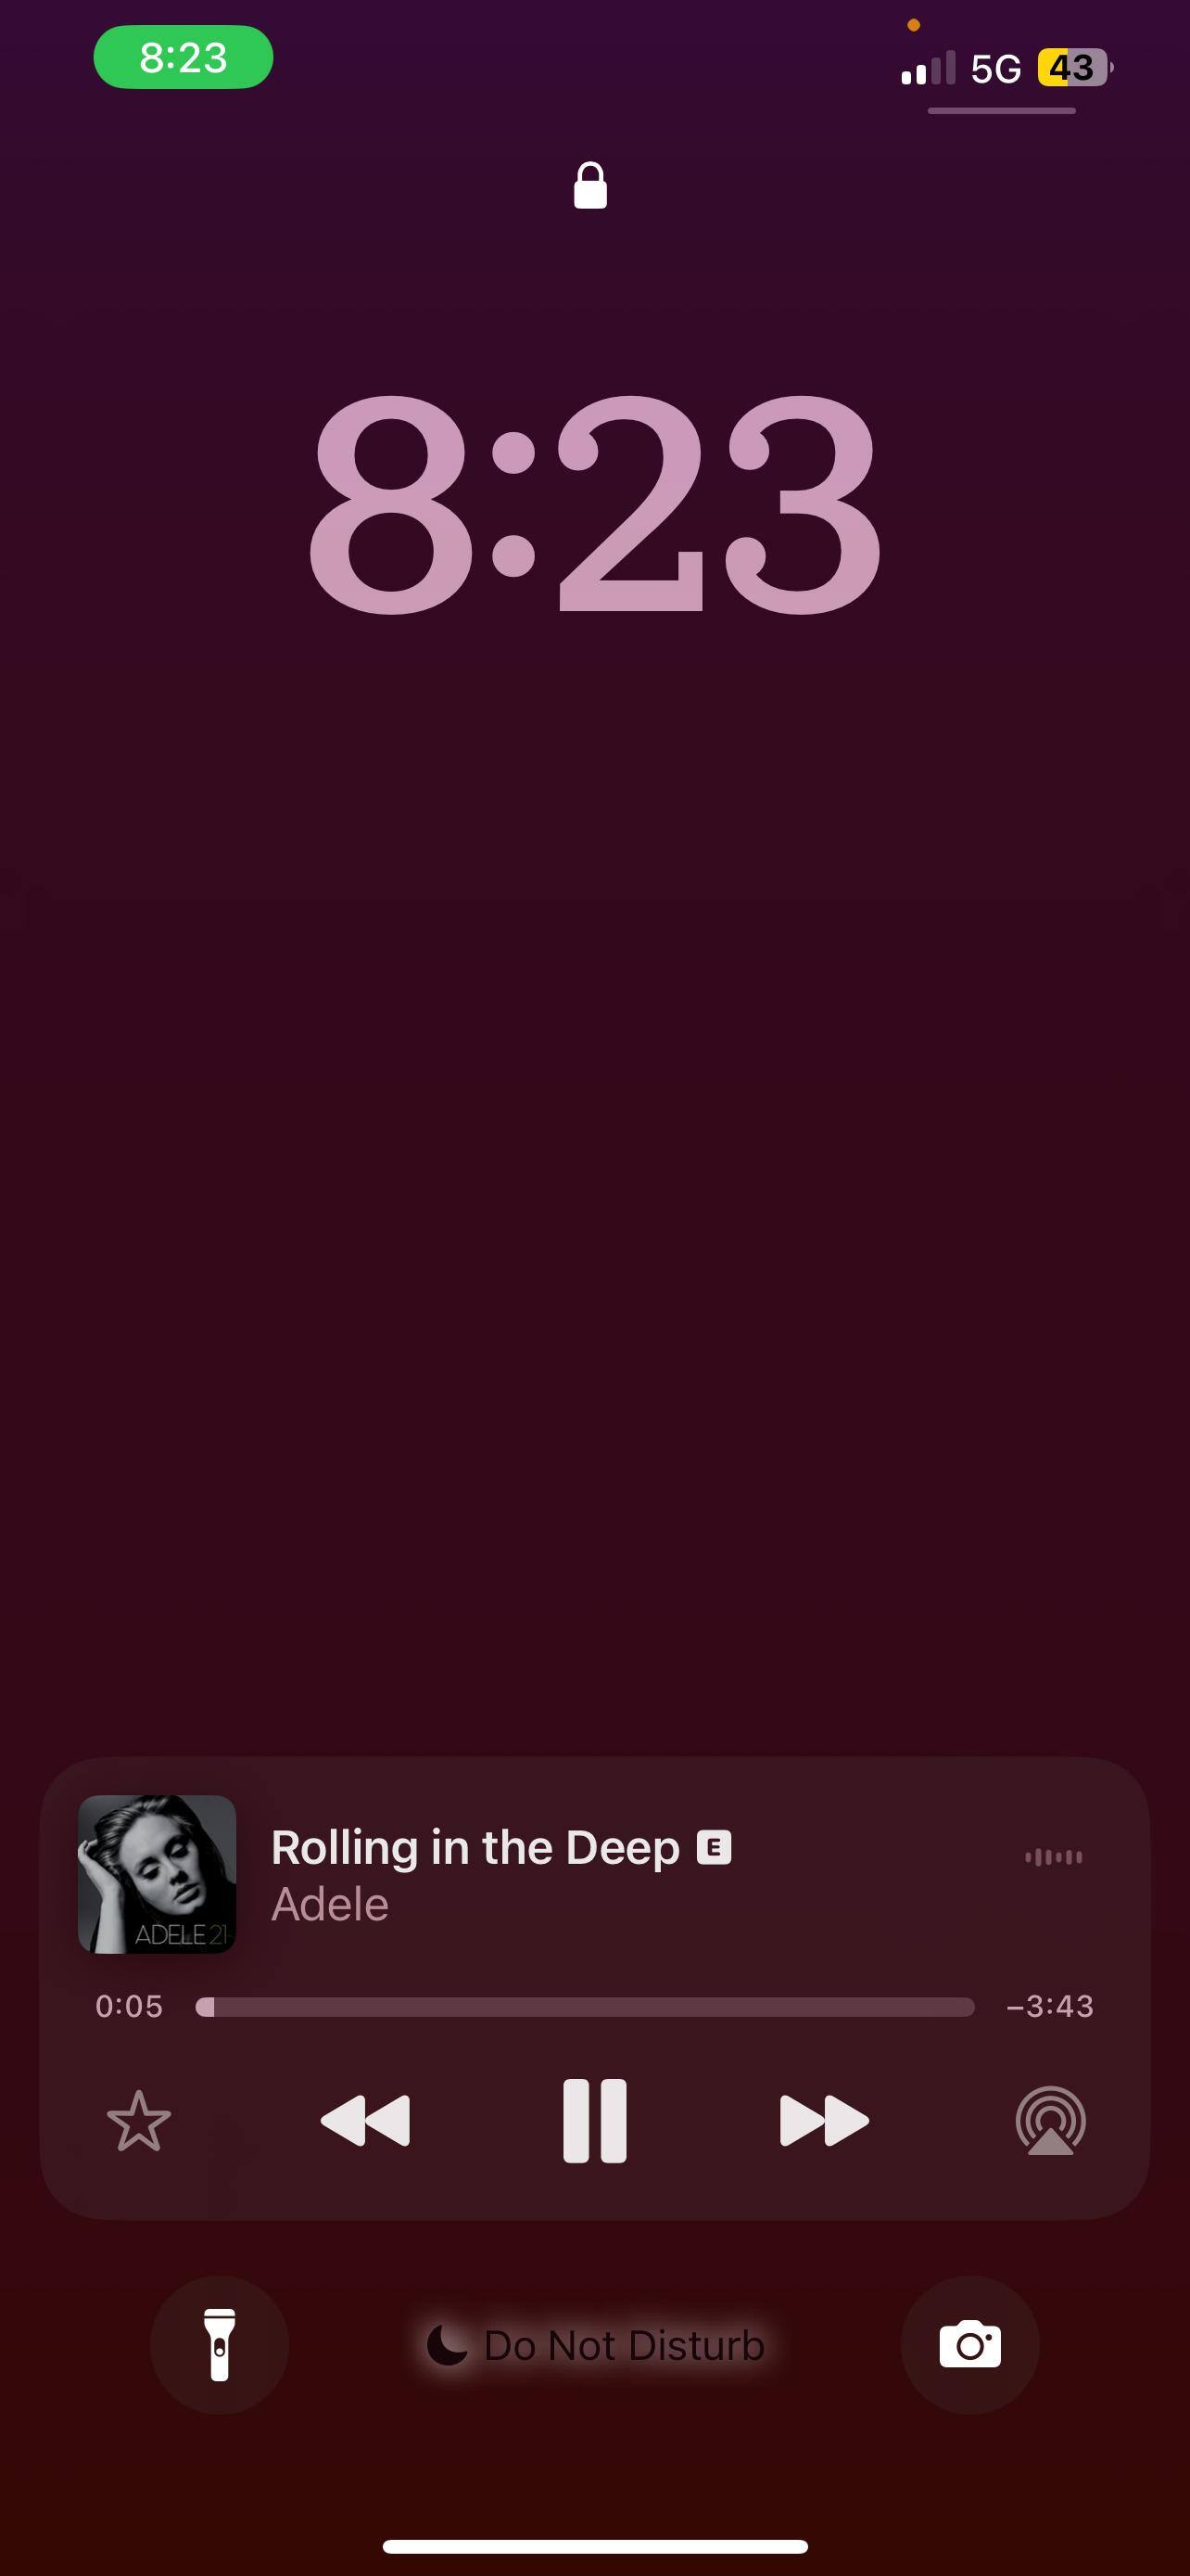This screenshot has width=1190, height=2576.
Task: Click the song progress bar
Action: pyautogui.click(x=585, y=2007)
